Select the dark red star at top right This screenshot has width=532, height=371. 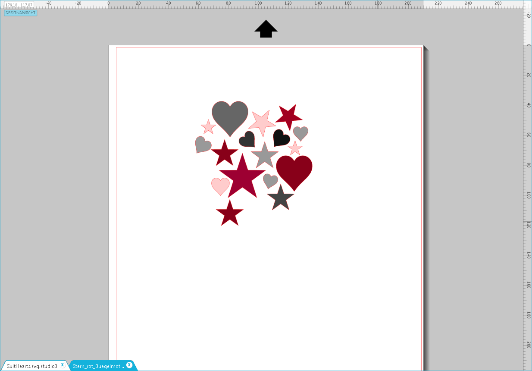click(288, 116)
